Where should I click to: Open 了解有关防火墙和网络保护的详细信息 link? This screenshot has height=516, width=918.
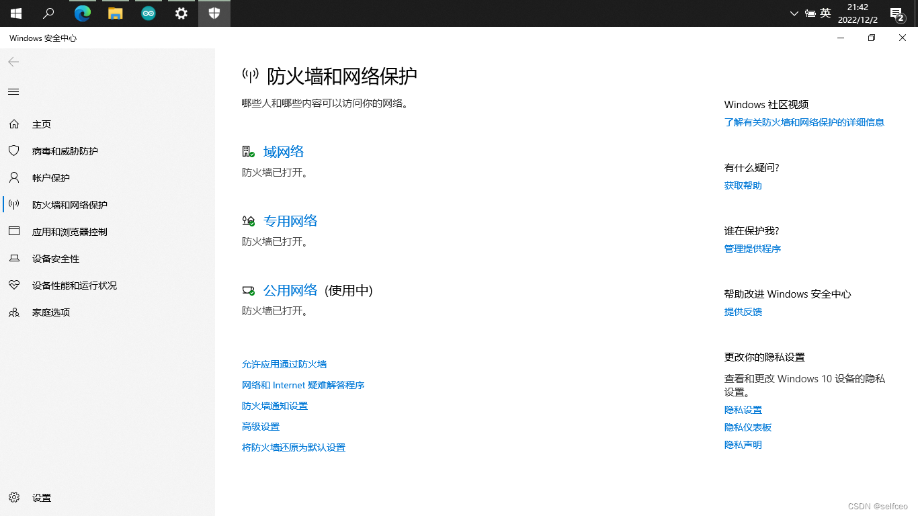(x=804, y=122)
